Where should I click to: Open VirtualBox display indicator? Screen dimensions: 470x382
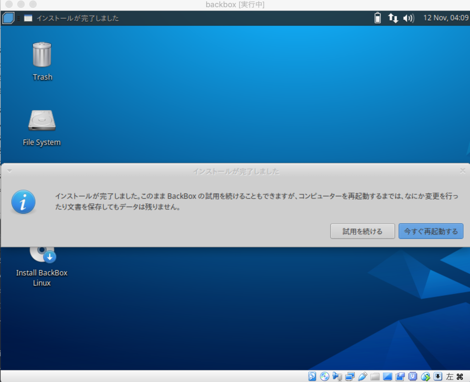point(387,376)
